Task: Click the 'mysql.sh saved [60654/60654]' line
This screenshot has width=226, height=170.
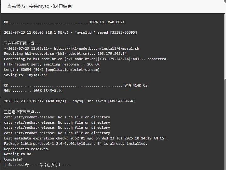Action: tap(69, 101)
